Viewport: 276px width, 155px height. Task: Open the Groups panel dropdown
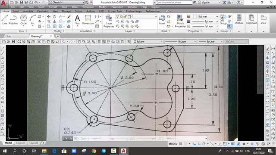pyautogui.click(x=226, y=31)
